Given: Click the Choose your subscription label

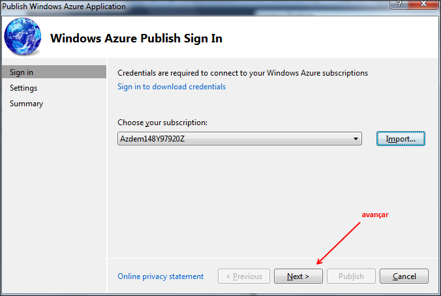Looking at the screenshot, I should click(162, 123).
